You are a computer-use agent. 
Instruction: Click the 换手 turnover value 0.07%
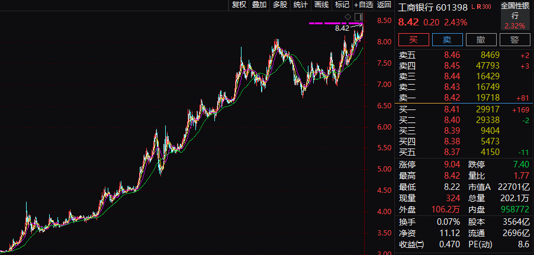[449, 222]
